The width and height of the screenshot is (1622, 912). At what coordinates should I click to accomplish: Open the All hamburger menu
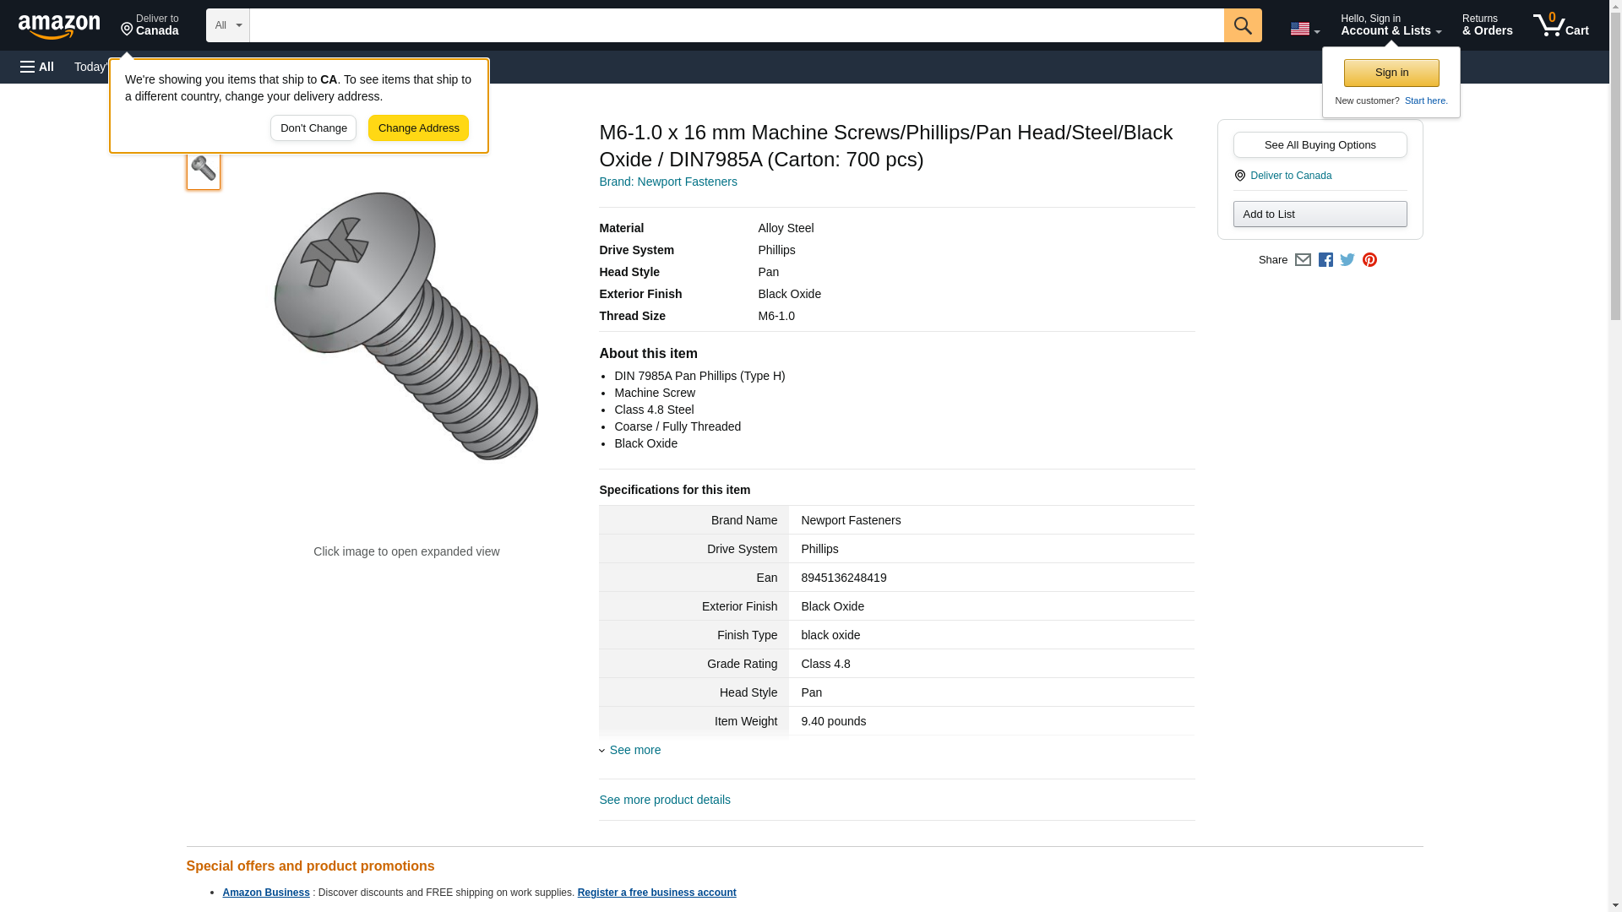pyautogui.click(x=37, y=67)
